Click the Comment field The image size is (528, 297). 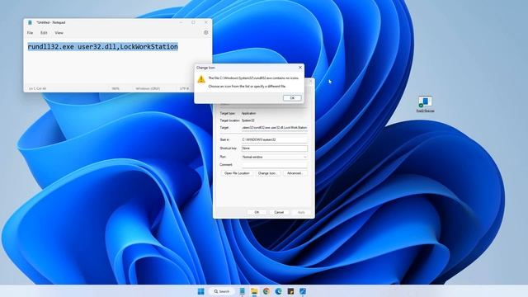(x=274, y=165)
